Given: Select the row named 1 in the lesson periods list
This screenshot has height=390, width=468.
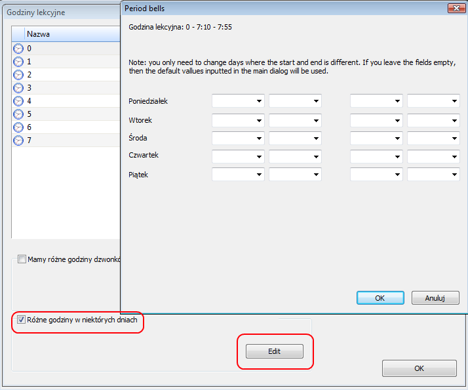Looking at the screenshot, I should [66, 62].
